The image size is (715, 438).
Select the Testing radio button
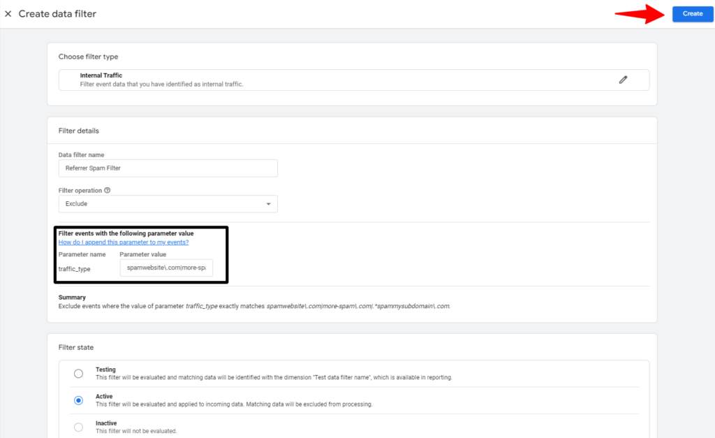(x=78, y=373)
